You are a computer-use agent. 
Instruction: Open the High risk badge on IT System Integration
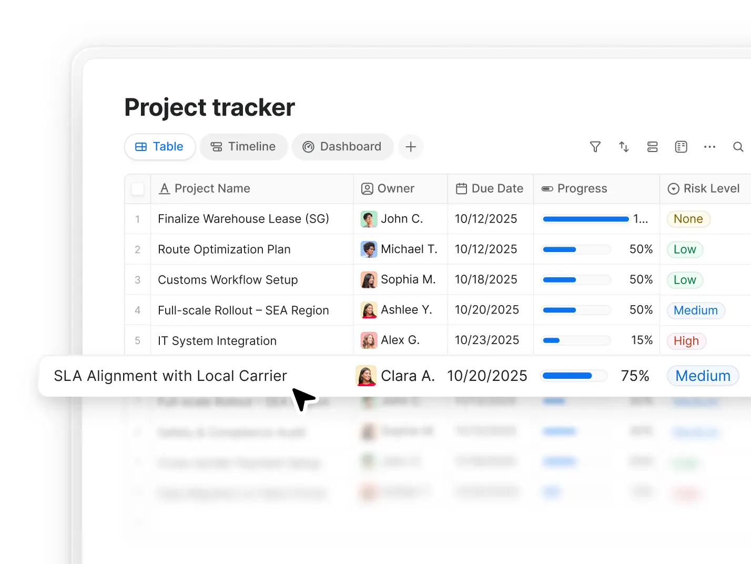[x=686, y=340]
